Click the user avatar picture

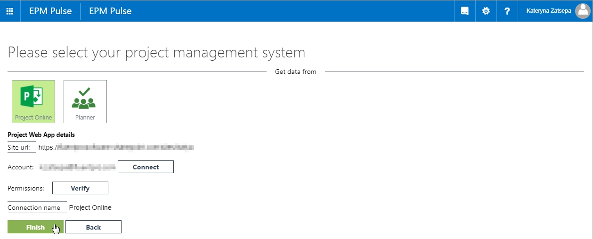coord(583,11)
